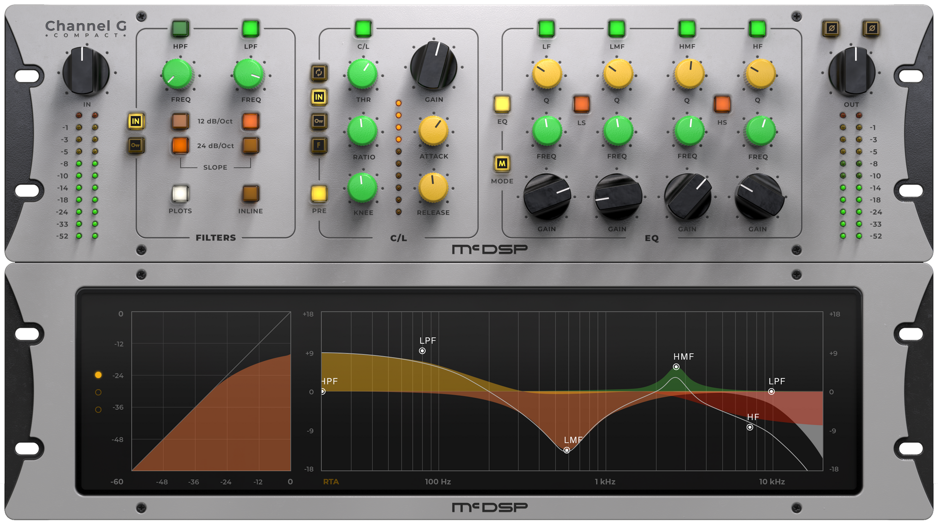This screenshot has height=524, width=938.
Task: Turn off the LMF band enable button
Action: [x=616, y=28]
